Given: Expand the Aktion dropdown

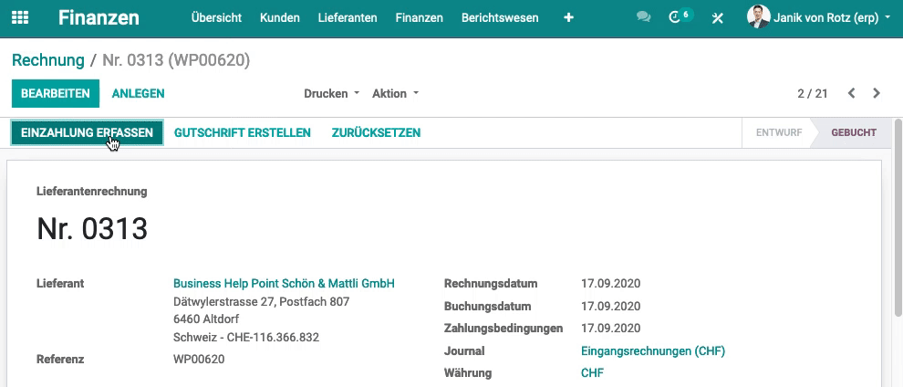Looking at the screenshot, I should click(x=396, y=93).
